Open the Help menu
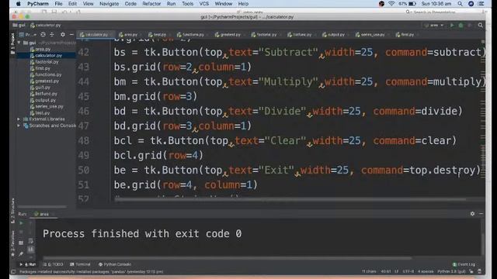This screenshot has height=279, width=497. point(243,4)
